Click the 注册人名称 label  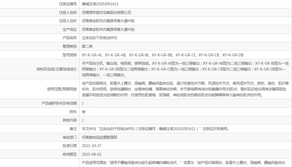click(68, 12)
